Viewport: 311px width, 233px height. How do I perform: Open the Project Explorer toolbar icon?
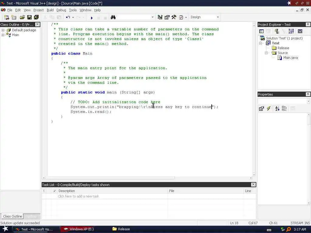click(160, 17)
